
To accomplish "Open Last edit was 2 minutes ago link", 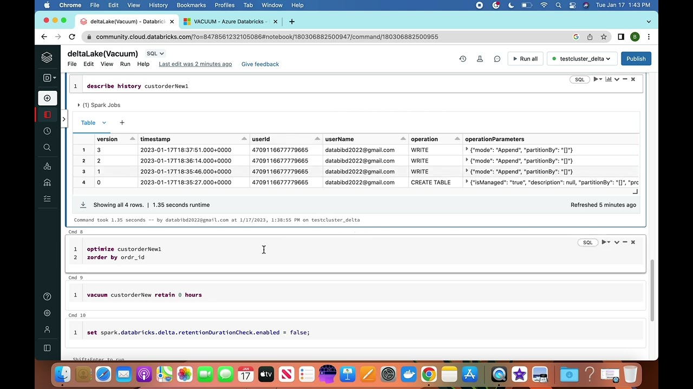I will (x=195, y=64).
